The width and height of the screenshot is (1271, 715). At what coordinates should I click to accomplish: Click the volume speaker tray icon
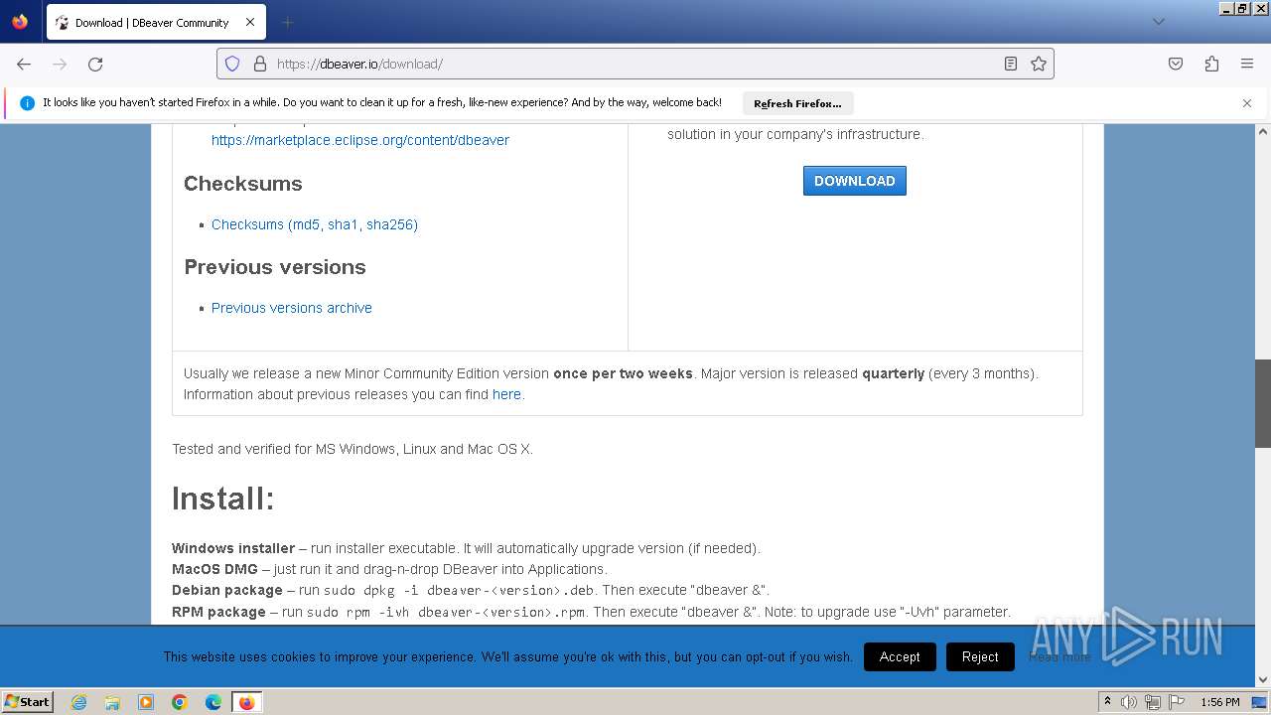(x=1129, y=702)
